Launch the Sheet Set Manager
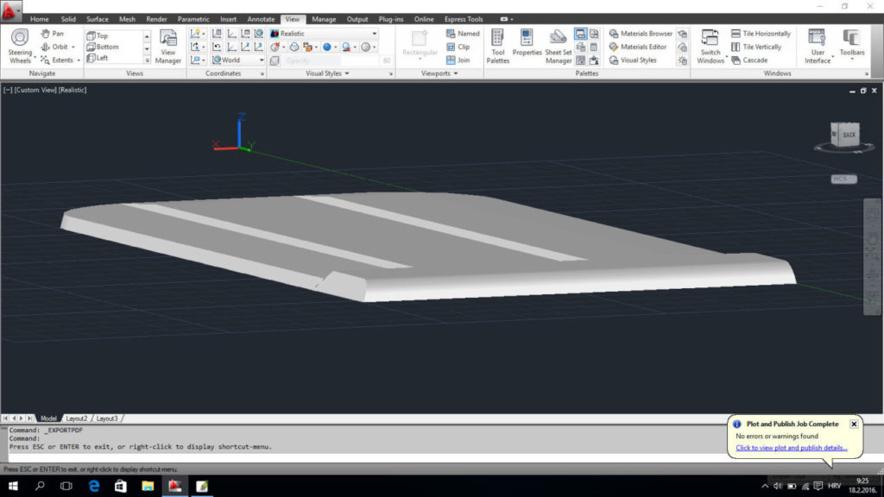 click(x=558, y=45)
